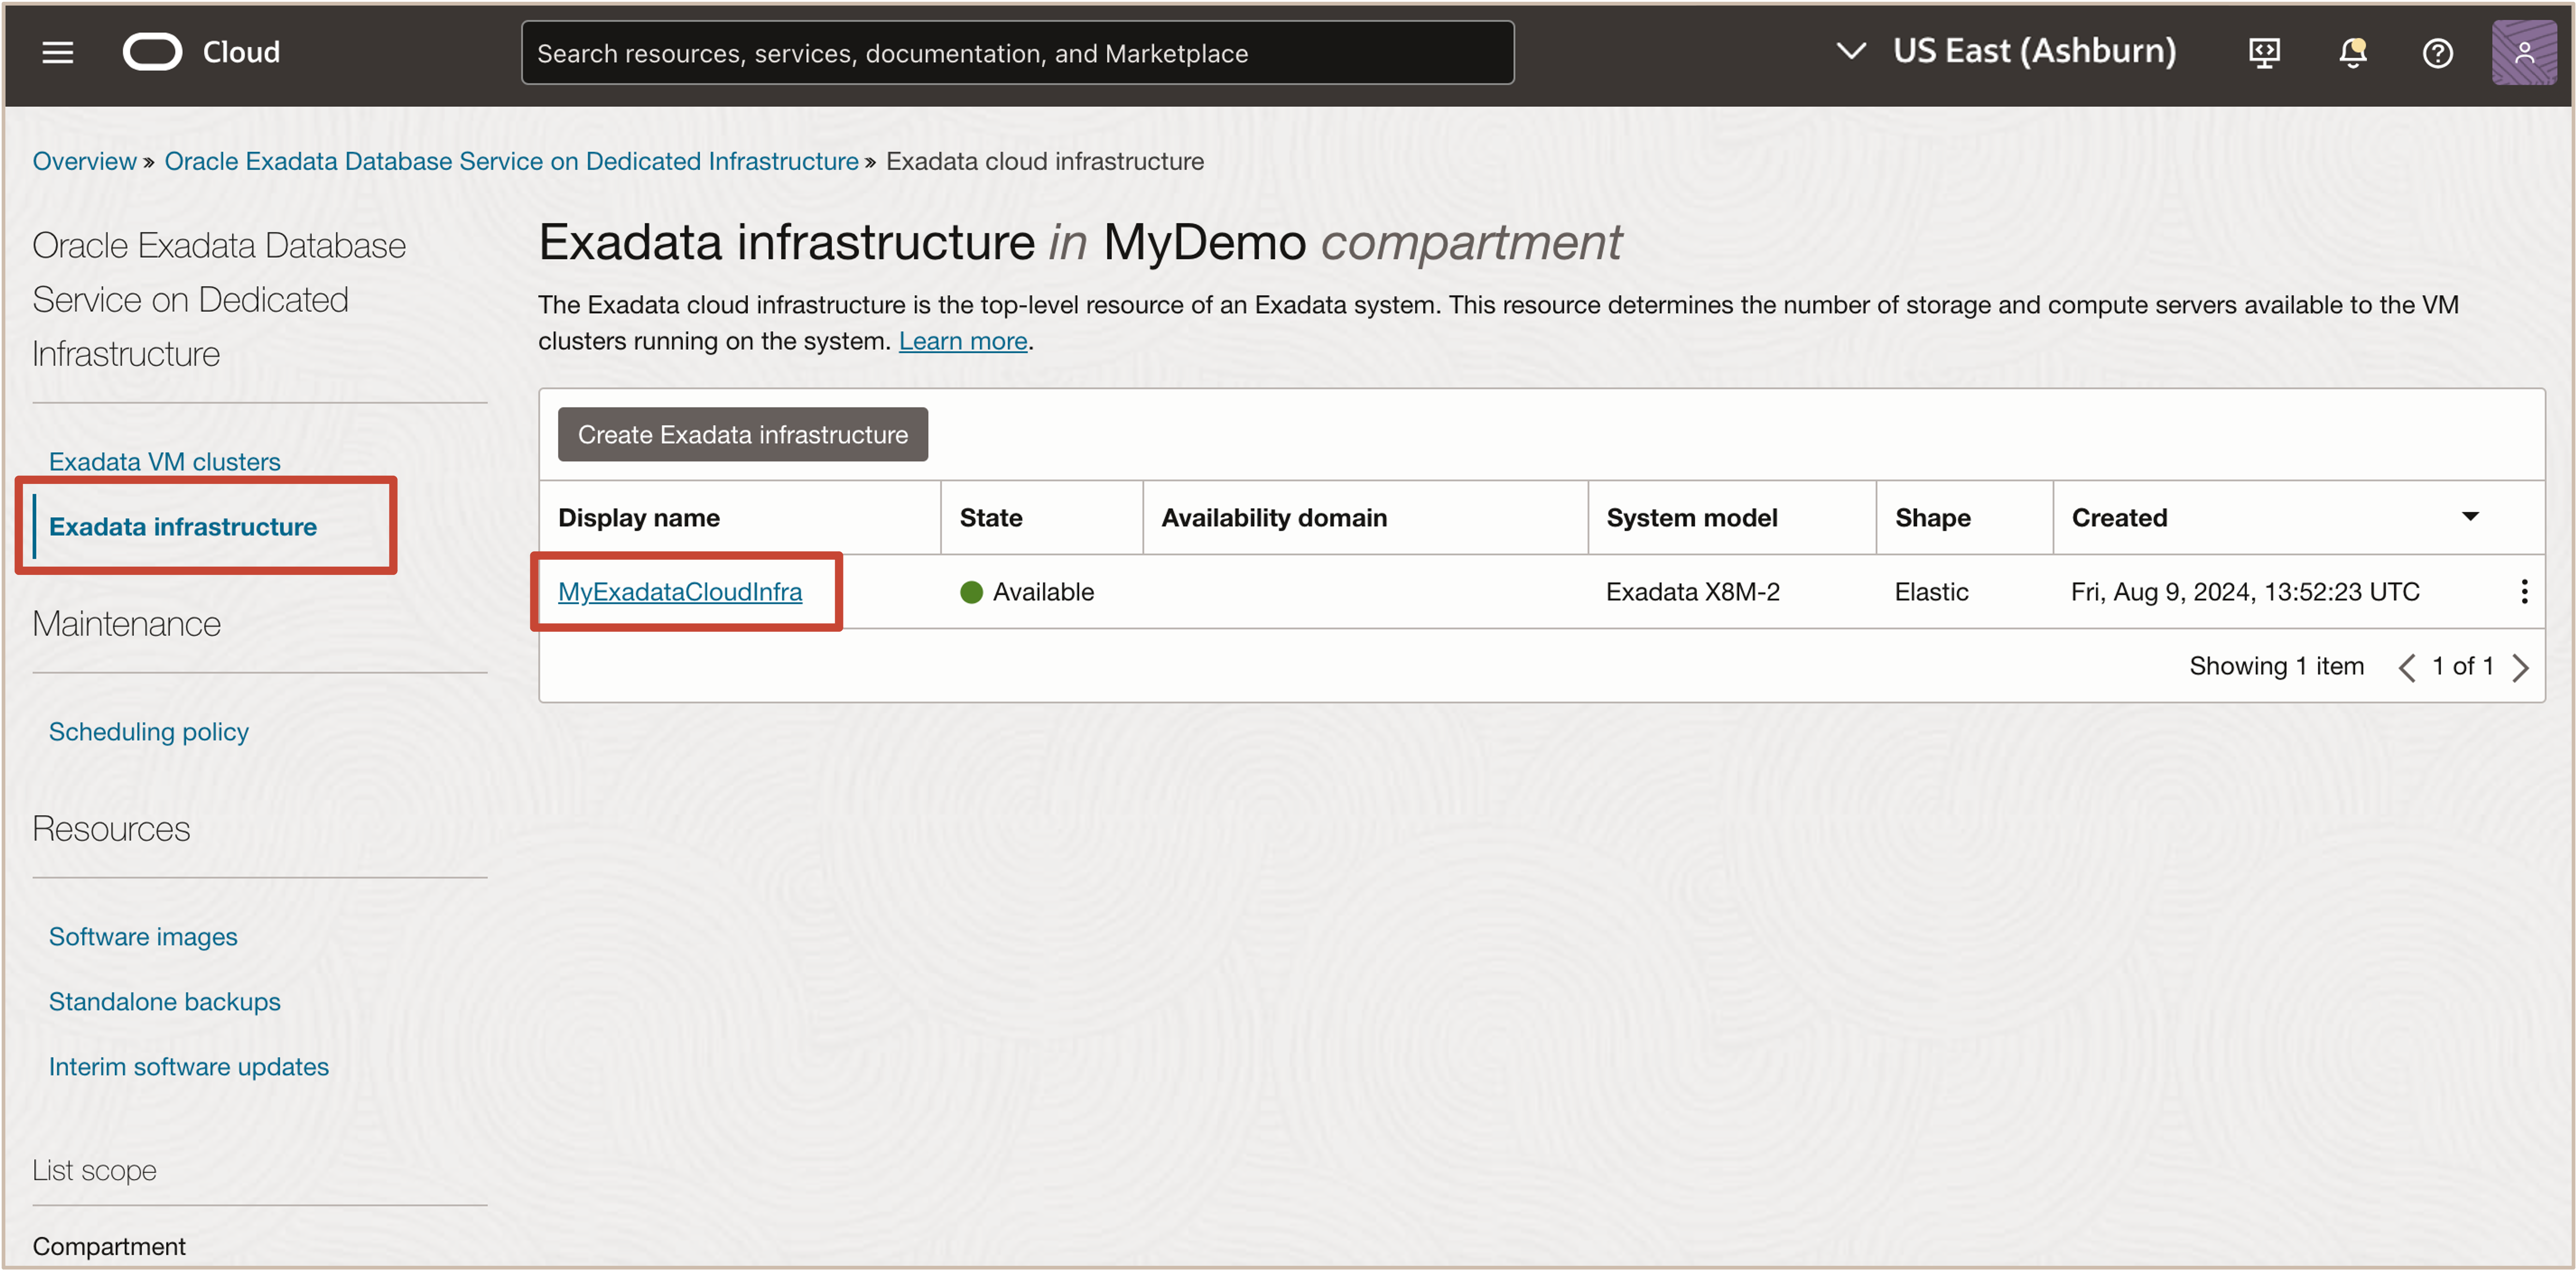This screenshot has height=1270, width=2576.
Task: Sort by the Created column arrow
Action: pos(2470,517)
